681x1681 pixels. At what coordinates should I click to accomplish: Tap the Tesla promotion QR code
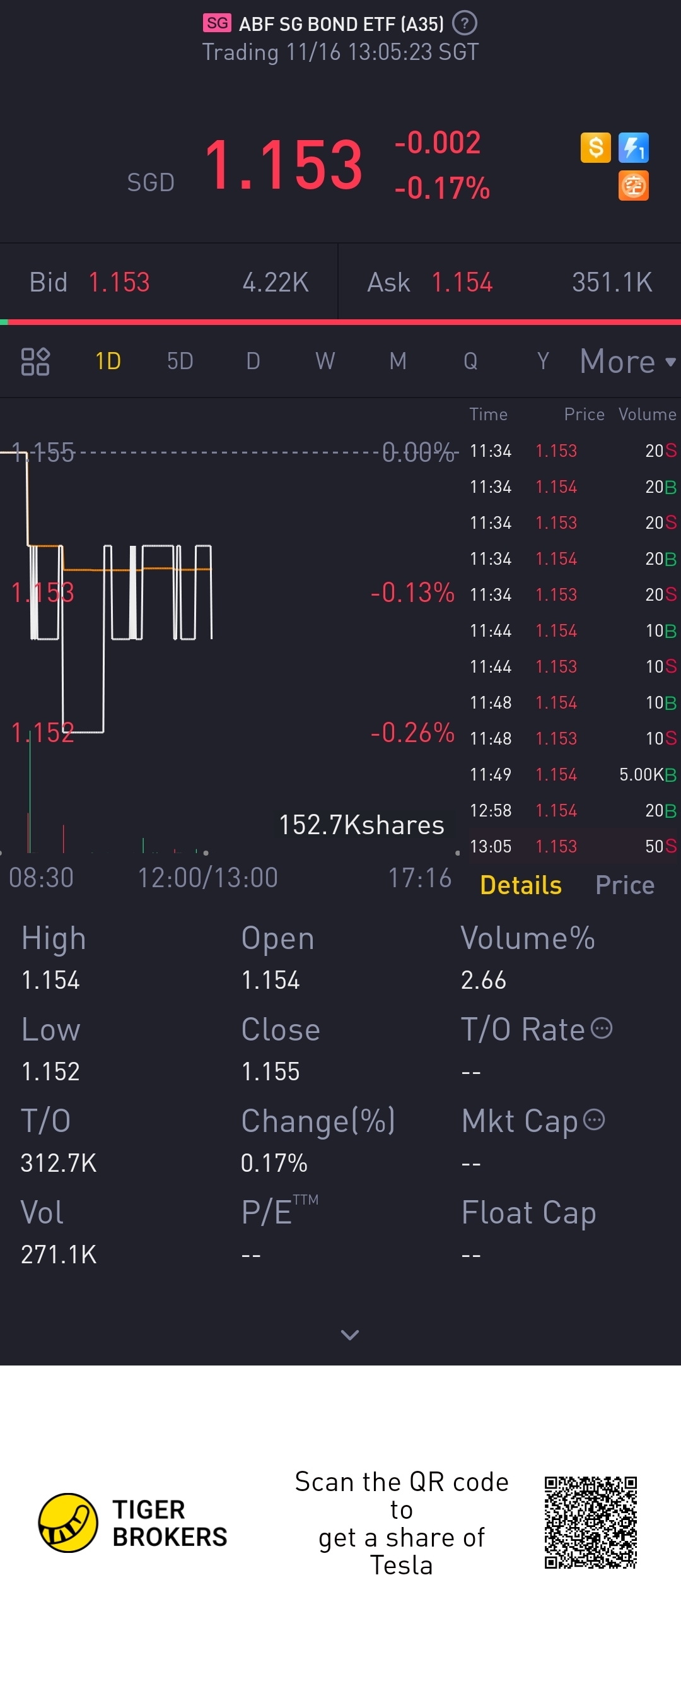(x=591, y=1523)
